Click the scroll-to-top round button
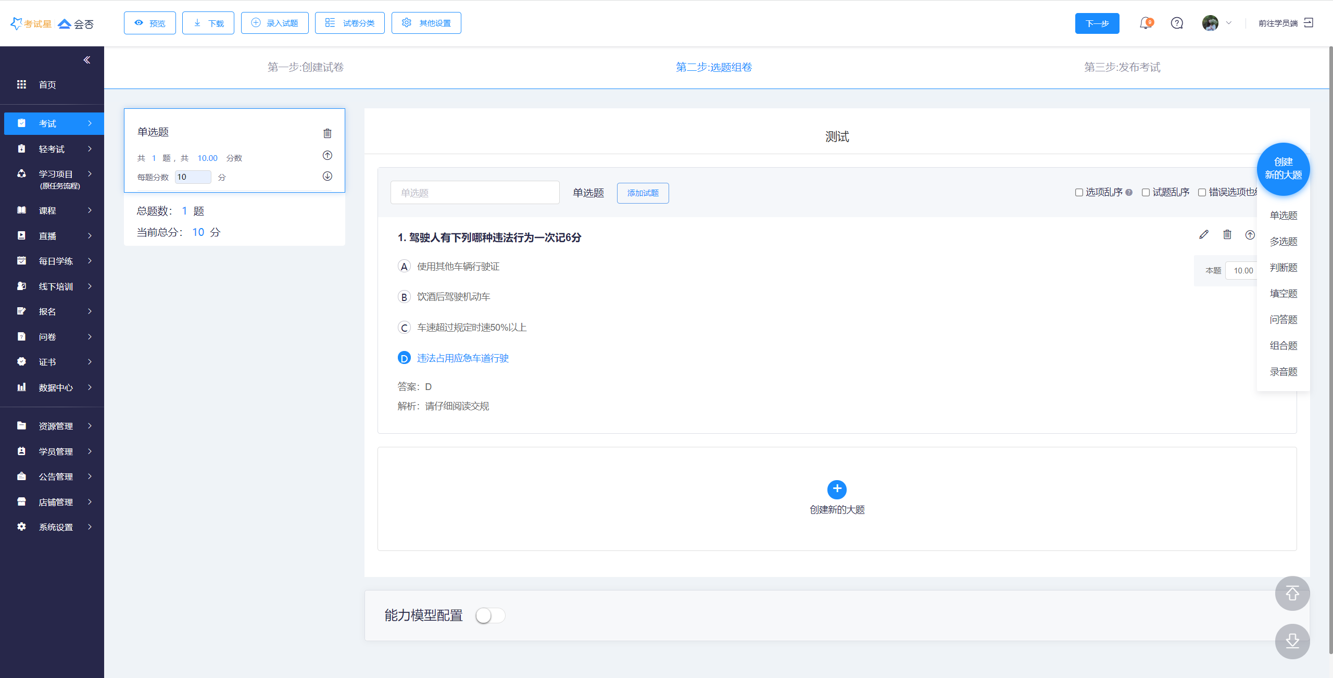The image size is (1333, 678). click(x=1292, y=593)
